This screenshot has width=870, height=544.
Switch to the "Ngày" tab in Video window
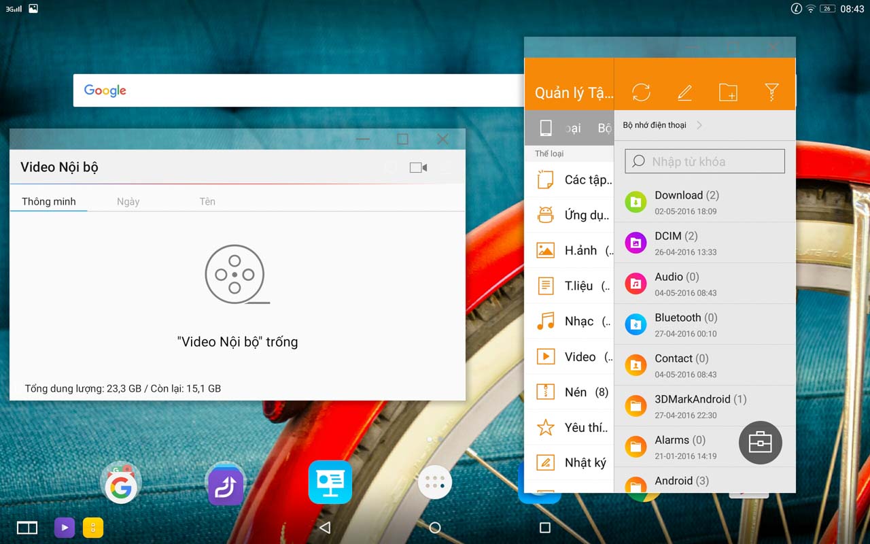[128, 201]
